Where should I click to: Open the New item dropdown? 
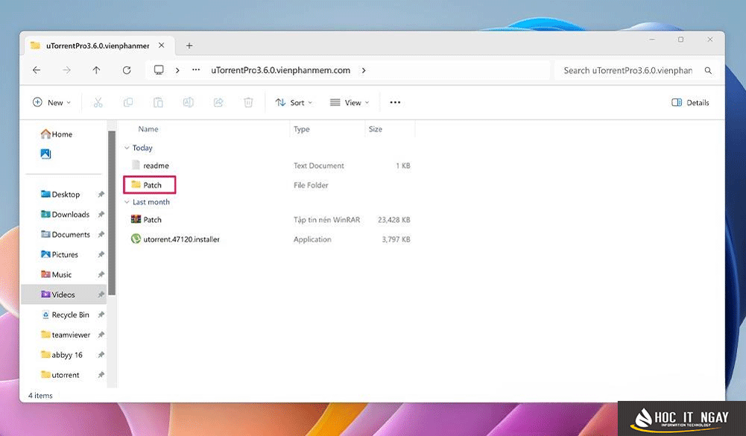(52, 102)
